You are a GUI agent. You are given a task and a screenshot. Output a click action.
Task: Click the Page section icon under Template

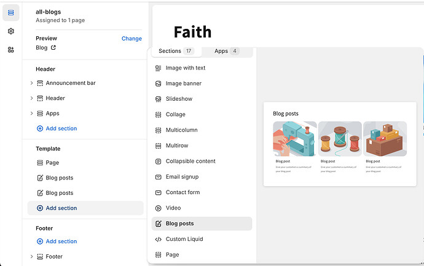click(x=40, y=163)
